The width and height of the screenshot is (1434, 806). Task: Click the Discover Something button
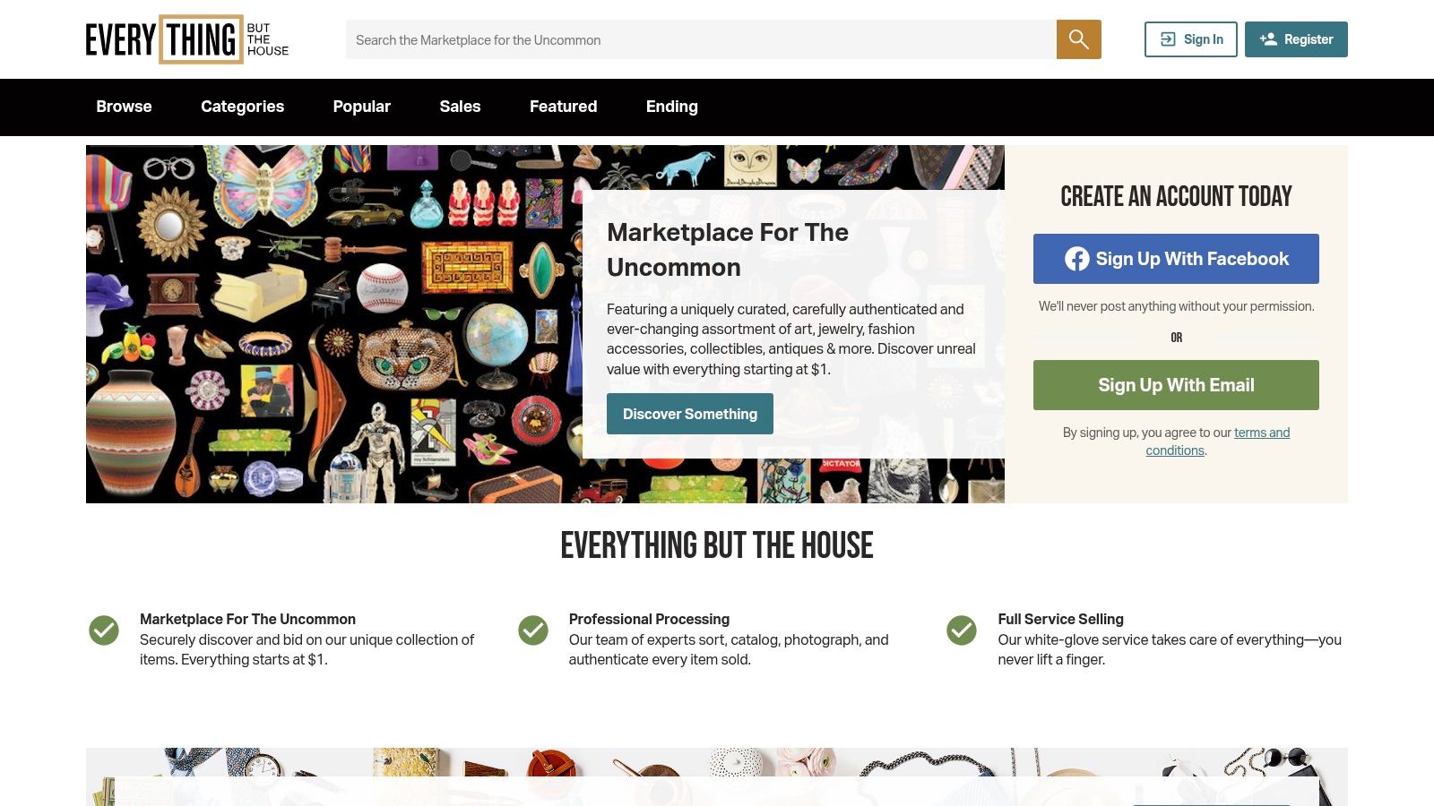(x=690, y=414)
